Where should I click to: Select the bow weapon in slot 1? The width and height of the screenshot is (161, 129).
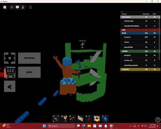tap(56, 118)
